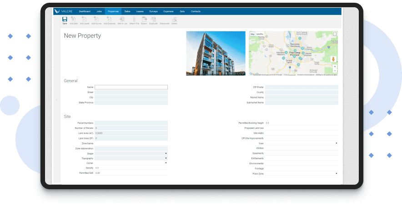
Task: Open the Jobs tab
Action: [99, 11]
